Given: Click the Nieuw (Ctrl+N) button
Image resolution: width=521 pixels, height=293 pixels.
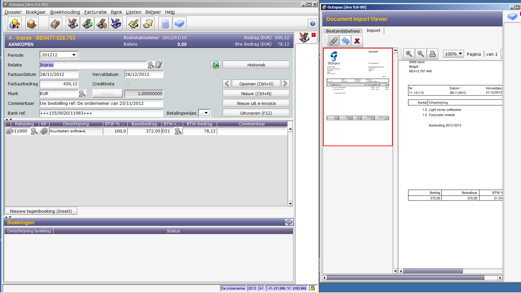Looking at the screenshot, I should [256, 93].
